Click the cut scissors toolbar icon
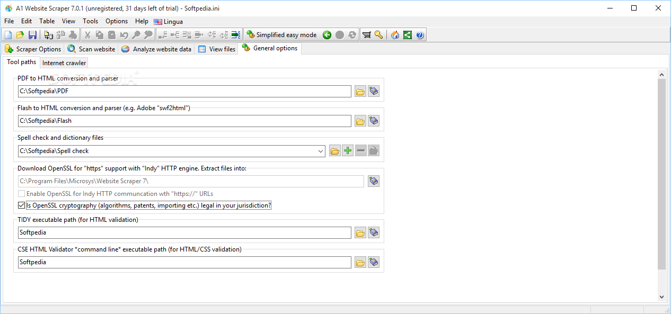Viewport: 671px width, 314px height. [x=87, y=35]
